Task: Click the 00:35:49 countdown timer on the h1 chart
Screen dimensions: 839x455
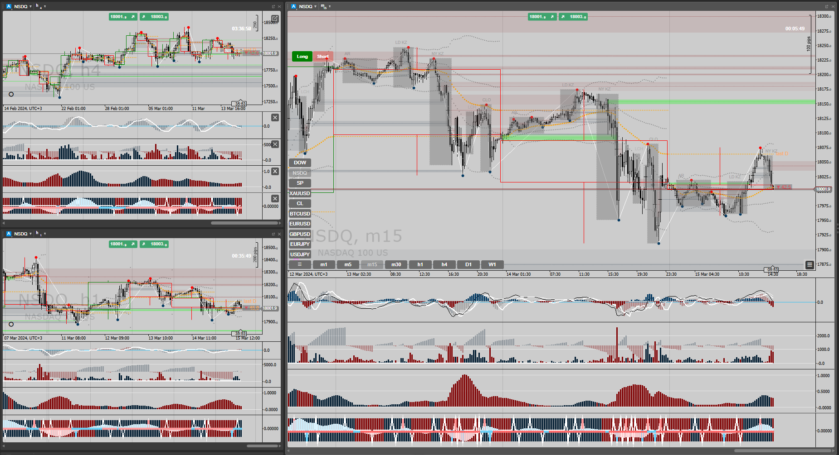Action: (x=241, y=256)
